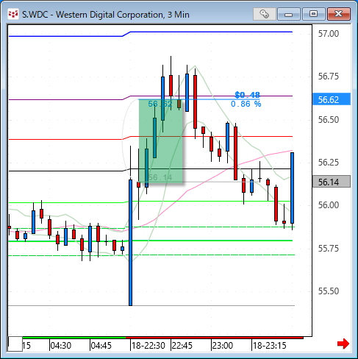Maximize the S.WDC chart window
358x359 pixels.
point(313,14)
